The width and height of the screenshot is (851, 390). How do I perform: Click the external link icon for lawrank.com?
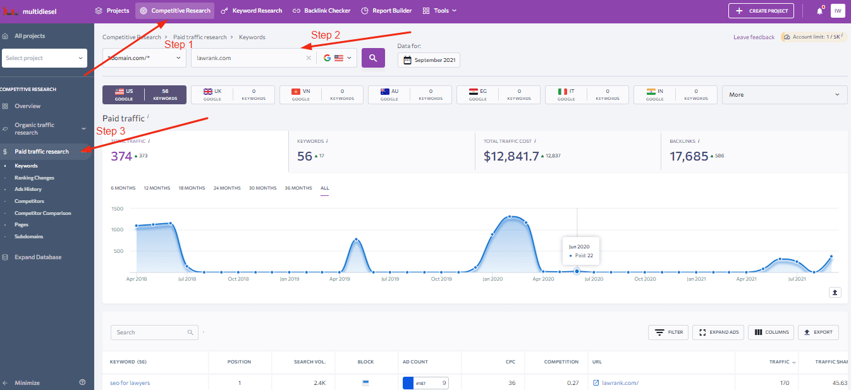[x=596, y=382]
